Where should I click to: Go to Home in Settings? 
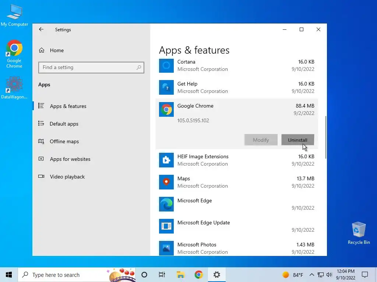(57, 50)
